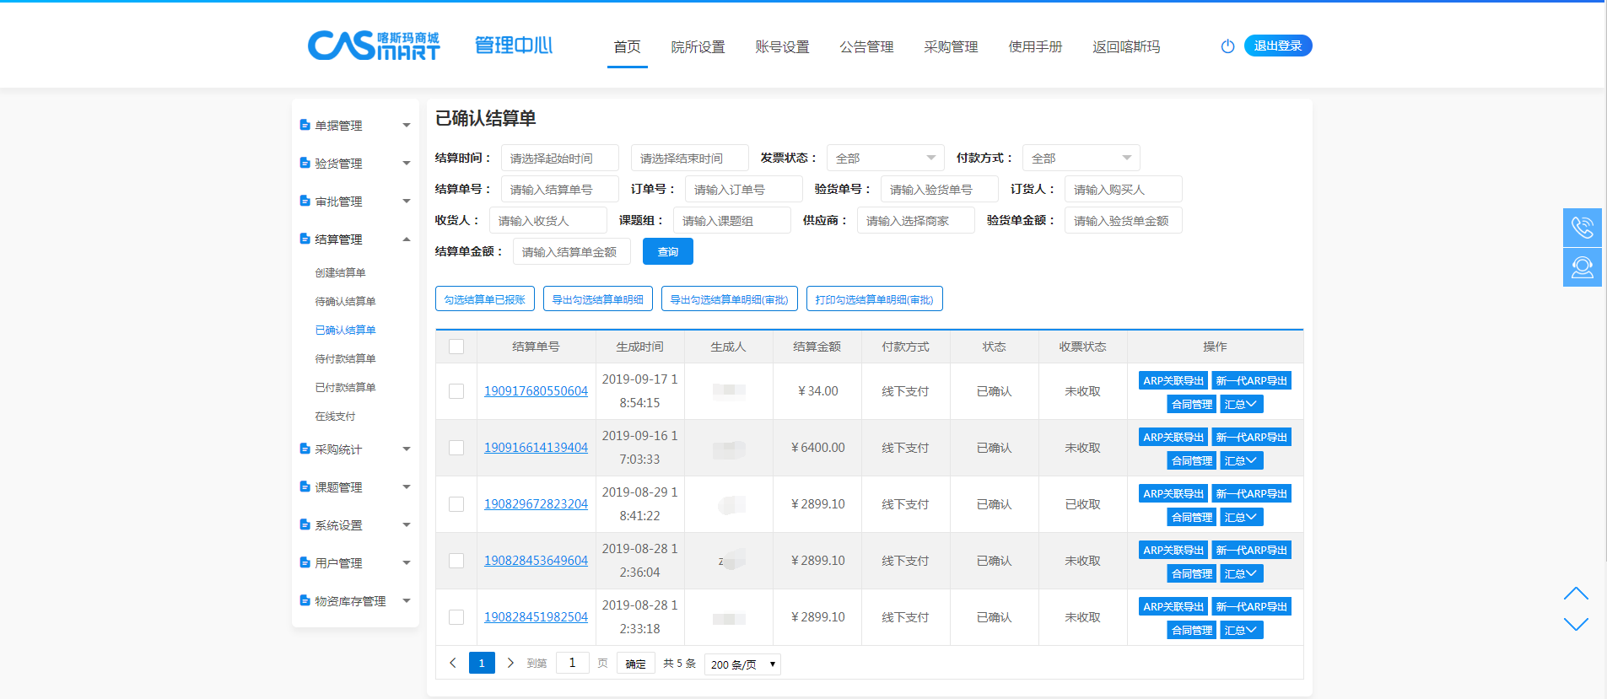Go to previous page arrow in pagination
1607x699 pixels.
(x=453, y=663)
